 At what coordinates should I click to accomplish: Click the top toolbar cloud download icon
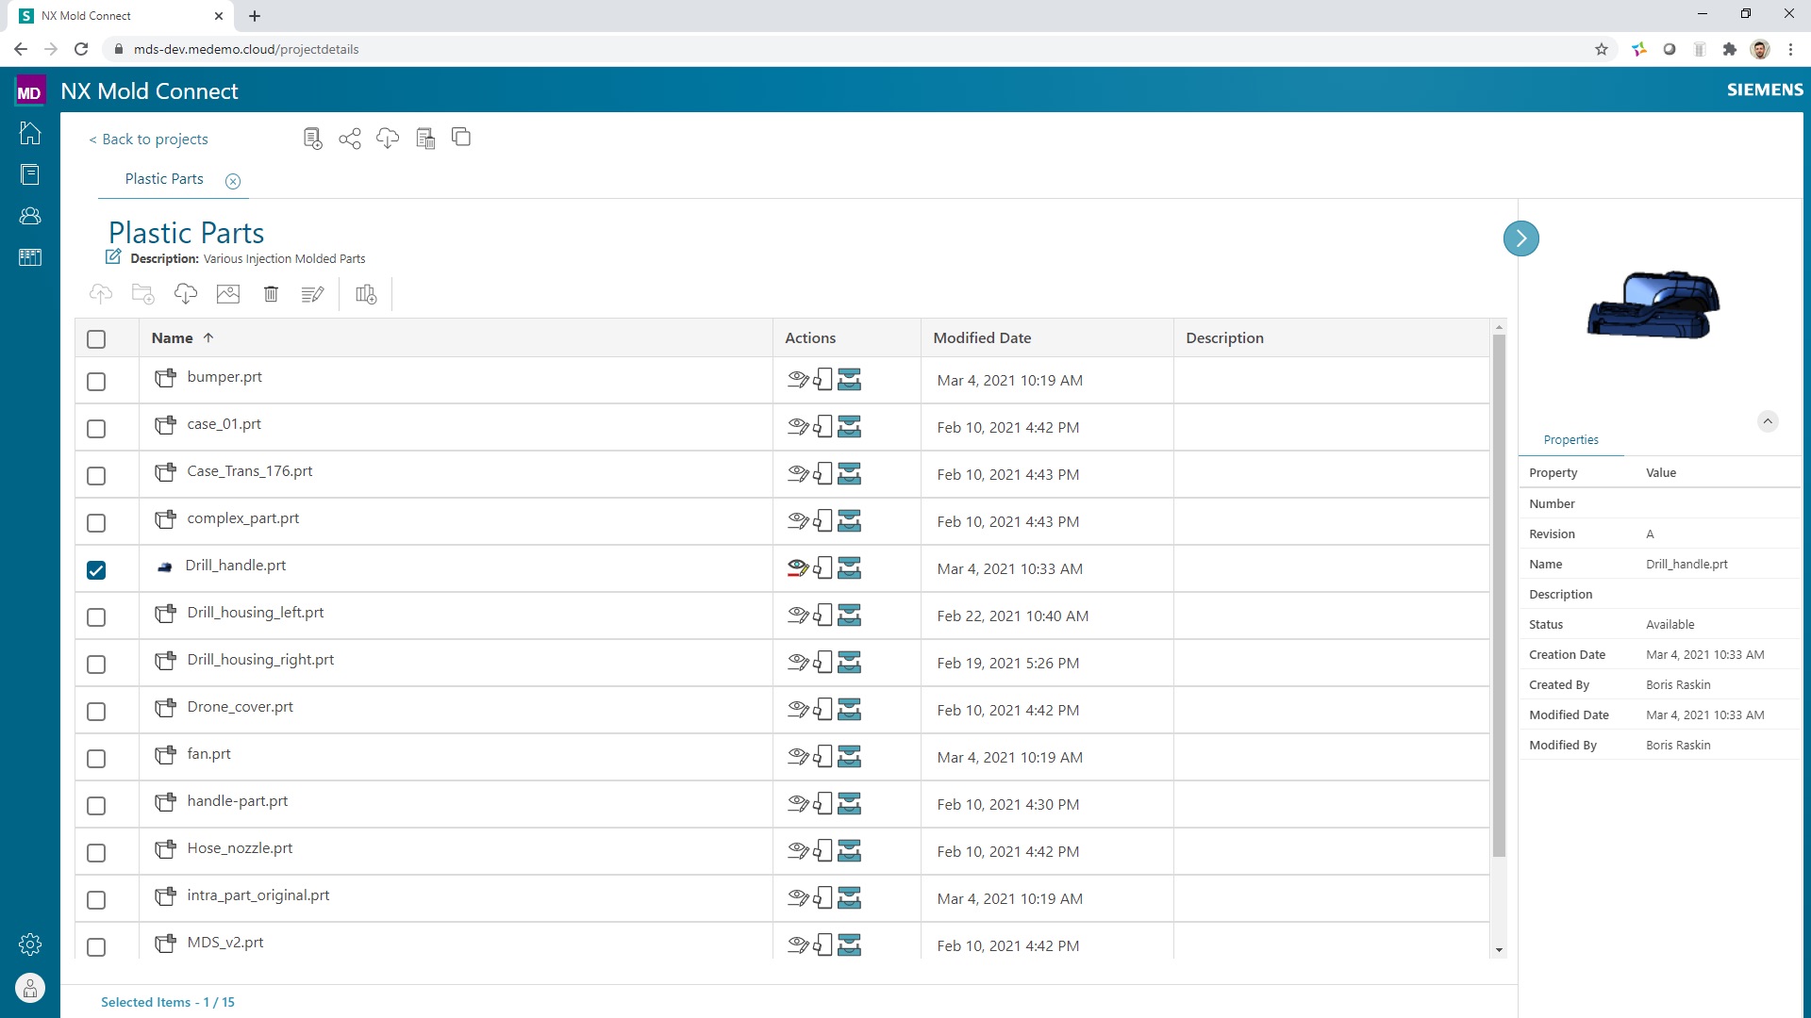[x=388, y=139]
